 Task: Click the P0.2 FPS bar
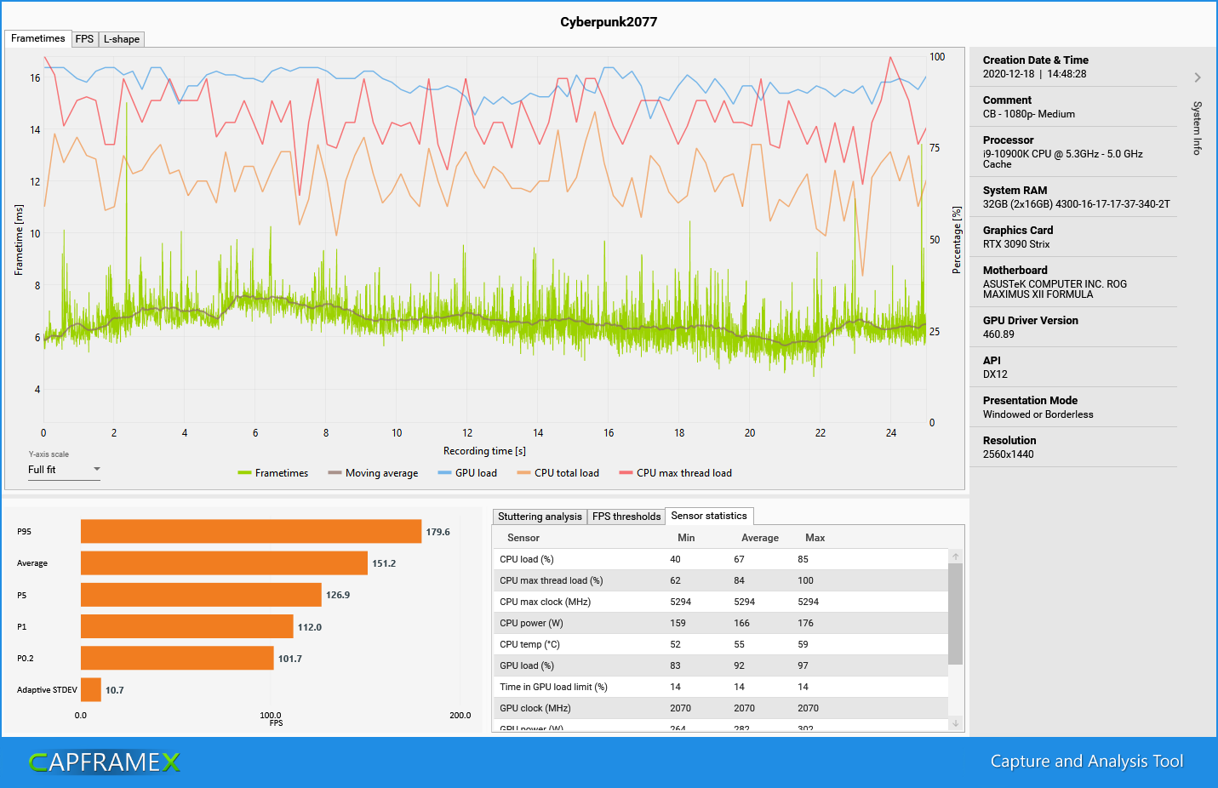(177, 658)
